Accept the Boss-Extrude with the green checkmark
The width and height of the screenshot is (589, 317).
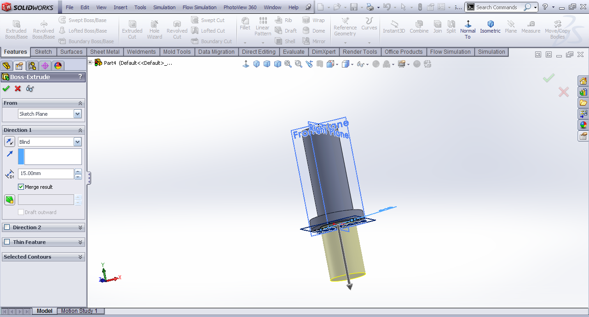(6, 89)
